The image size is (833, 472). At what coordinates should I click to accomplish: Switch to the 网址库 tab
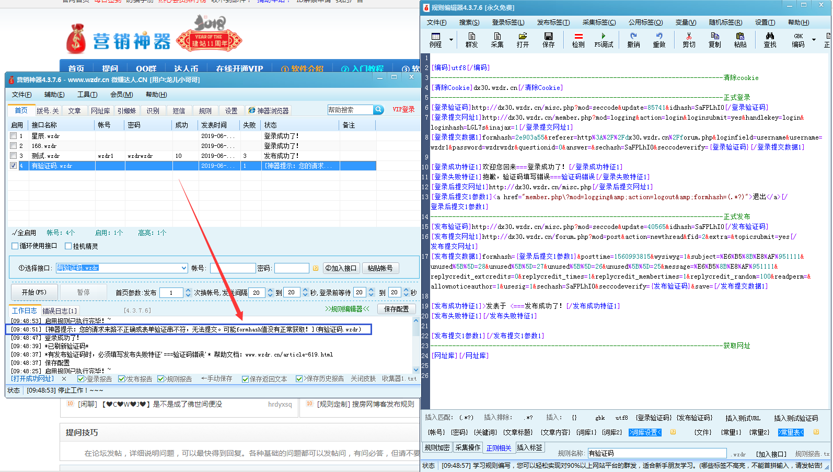pos(100,111)
